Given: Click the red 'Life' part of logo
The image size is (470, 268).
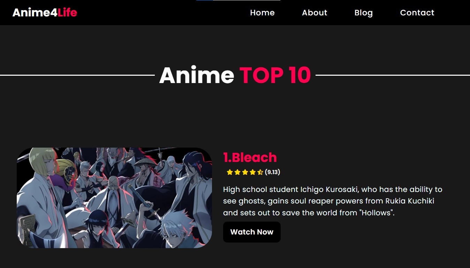Looking at the screenshot, I should [x=67, y=13].
